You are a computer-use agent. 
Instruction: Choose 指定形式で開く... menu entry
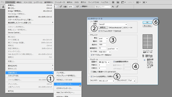point(30,17)
